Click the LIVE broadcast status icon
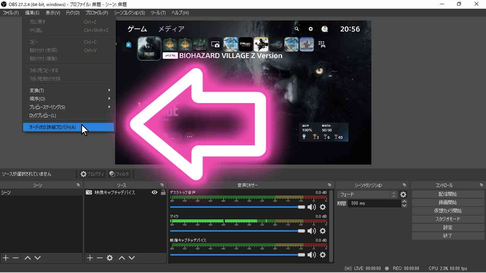The image size is (486, 273). 348,268
